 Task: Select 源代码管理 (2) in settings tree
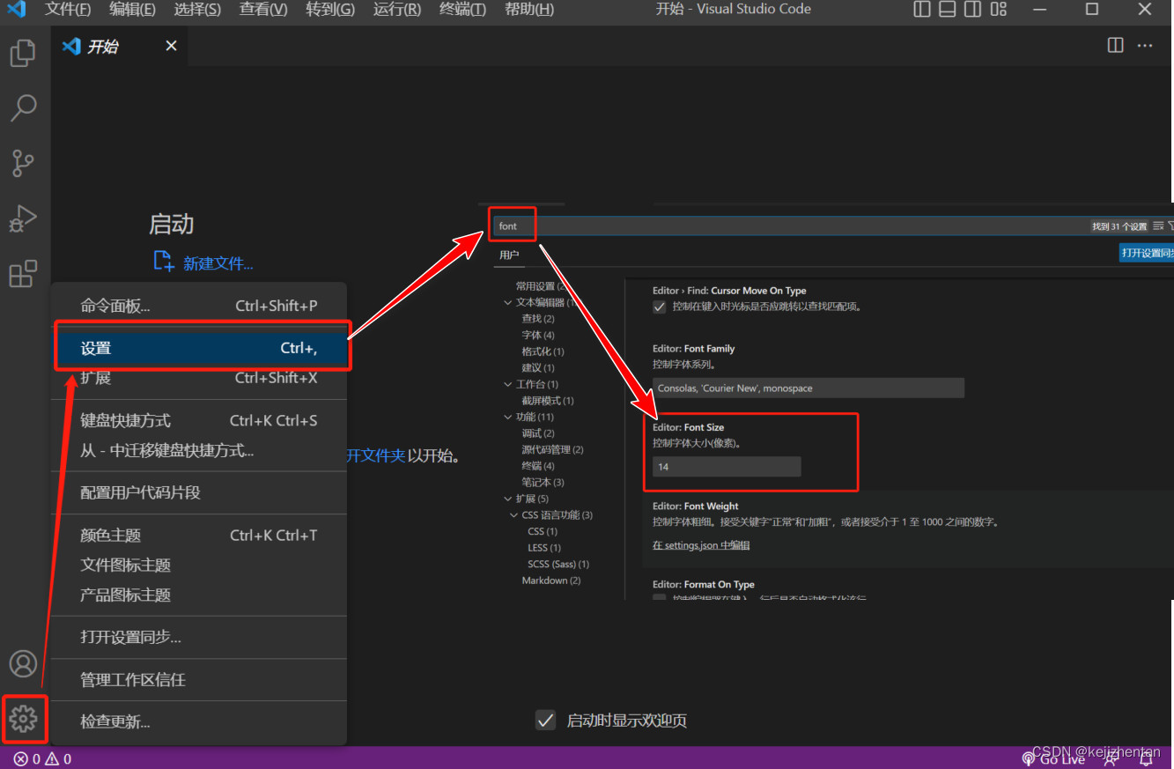pyautogui.click(x=552, y=449)
